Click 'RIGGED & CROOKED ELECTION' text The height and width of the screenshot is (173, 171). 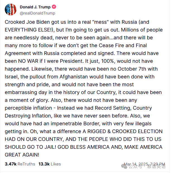tap(125, 131)
